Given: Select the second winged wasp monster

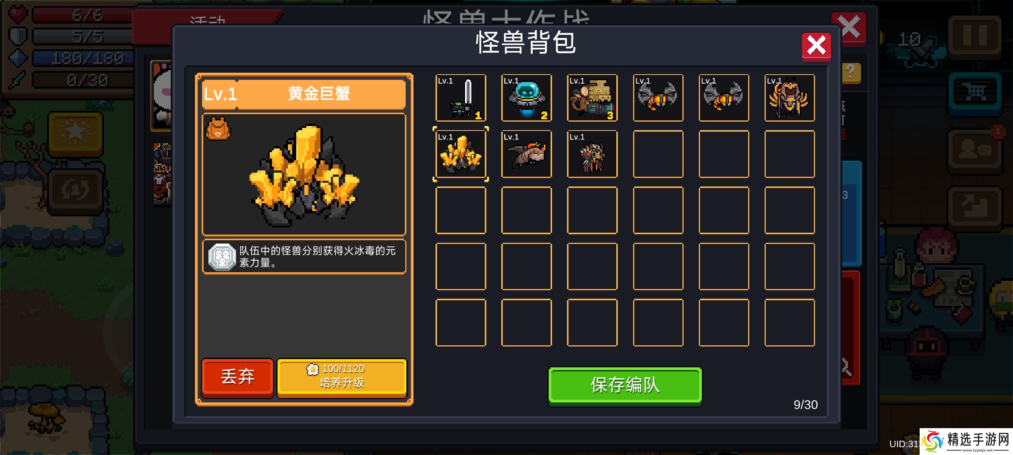Looking at the screenshot, I should click(724, 98).
